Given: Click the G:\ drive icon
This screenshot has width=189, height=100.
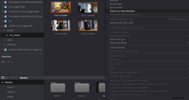Looking at the screenshot, I should click(6, 21).
